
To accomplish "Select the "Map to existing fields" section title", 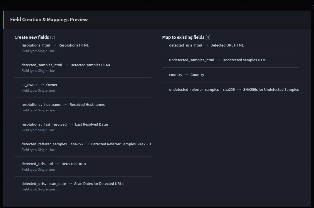I will [183, 37].
